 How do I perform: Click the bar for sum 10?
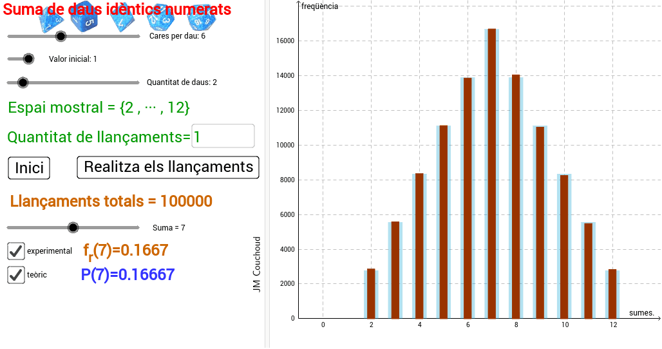coord(564,246)
